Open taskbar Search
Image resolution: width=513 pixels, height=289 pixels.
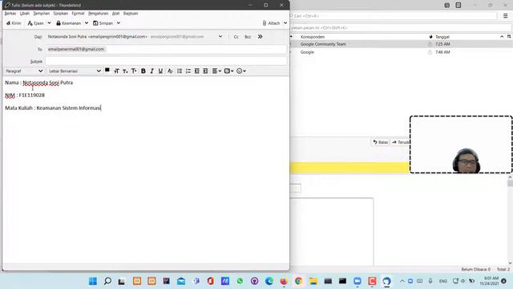[x=107, y=281]
